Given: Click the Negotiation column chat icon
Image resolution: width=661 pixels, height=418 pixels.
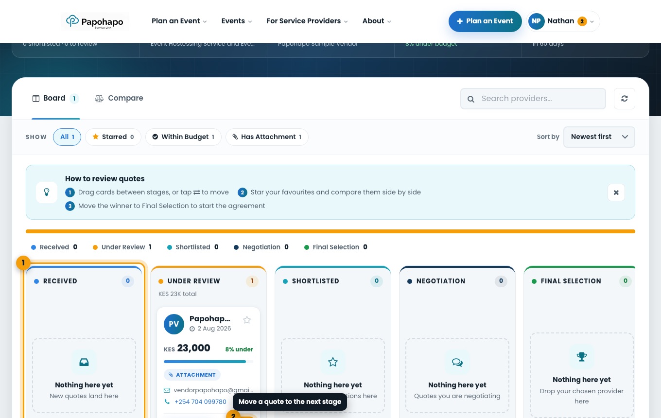Looking at the screenshot, I should click(x=457, y=362).
